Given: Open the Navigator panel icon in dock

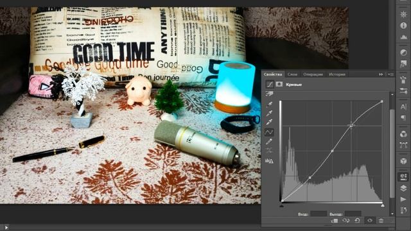Looking at the screenshot, I should click(x=403, y=64).
